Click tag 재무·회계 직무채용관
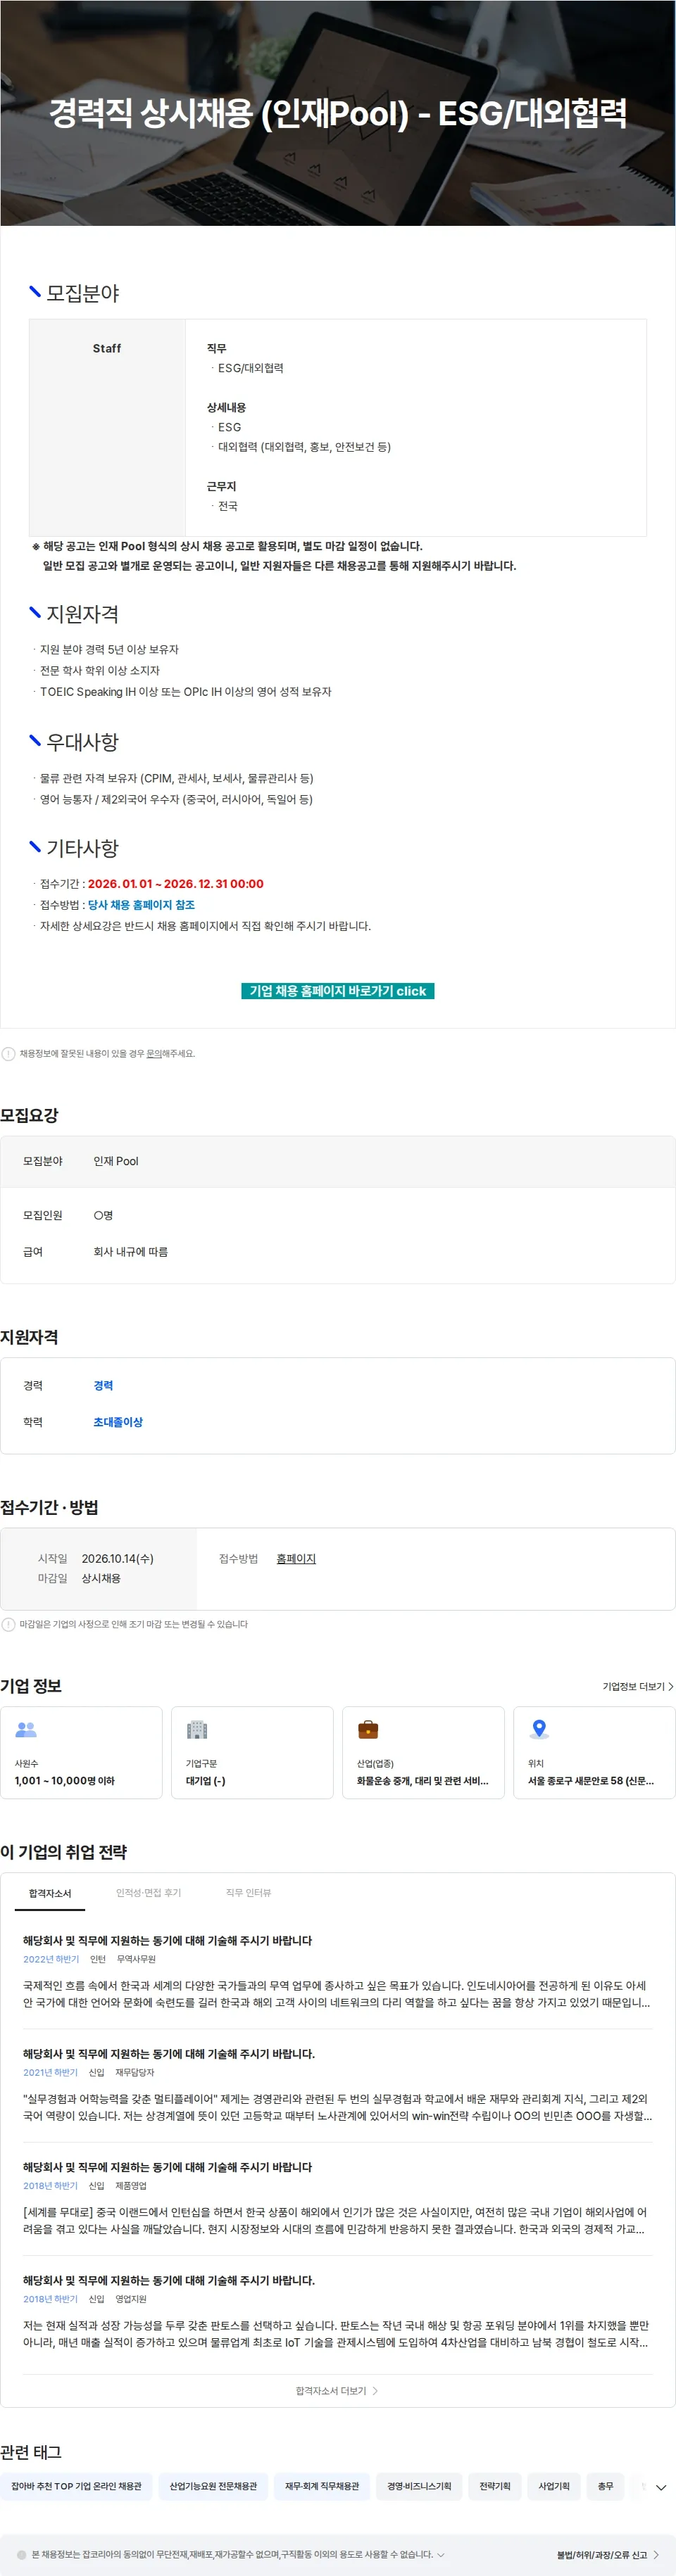 323,2486
